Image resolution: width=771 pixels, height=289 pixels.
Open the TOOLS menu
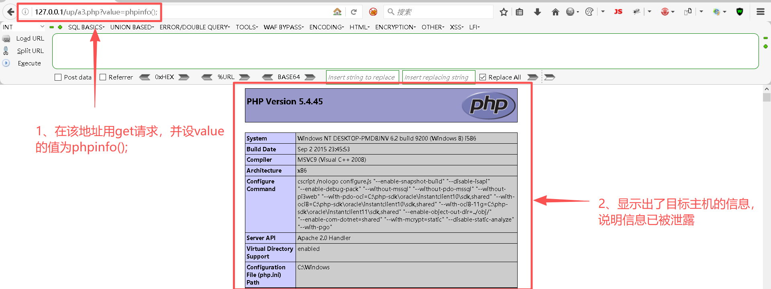click(247, 27)
